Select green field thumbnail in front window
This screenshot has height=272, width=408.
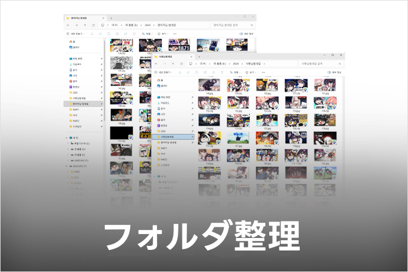point(239,138)
